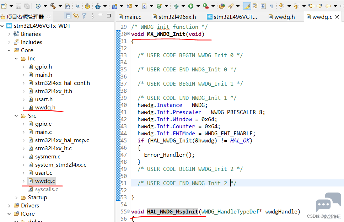Open the stm32l496xx.h tab
Image resolution: width=344 pixels, height=222 pixels.
point(174,17)
